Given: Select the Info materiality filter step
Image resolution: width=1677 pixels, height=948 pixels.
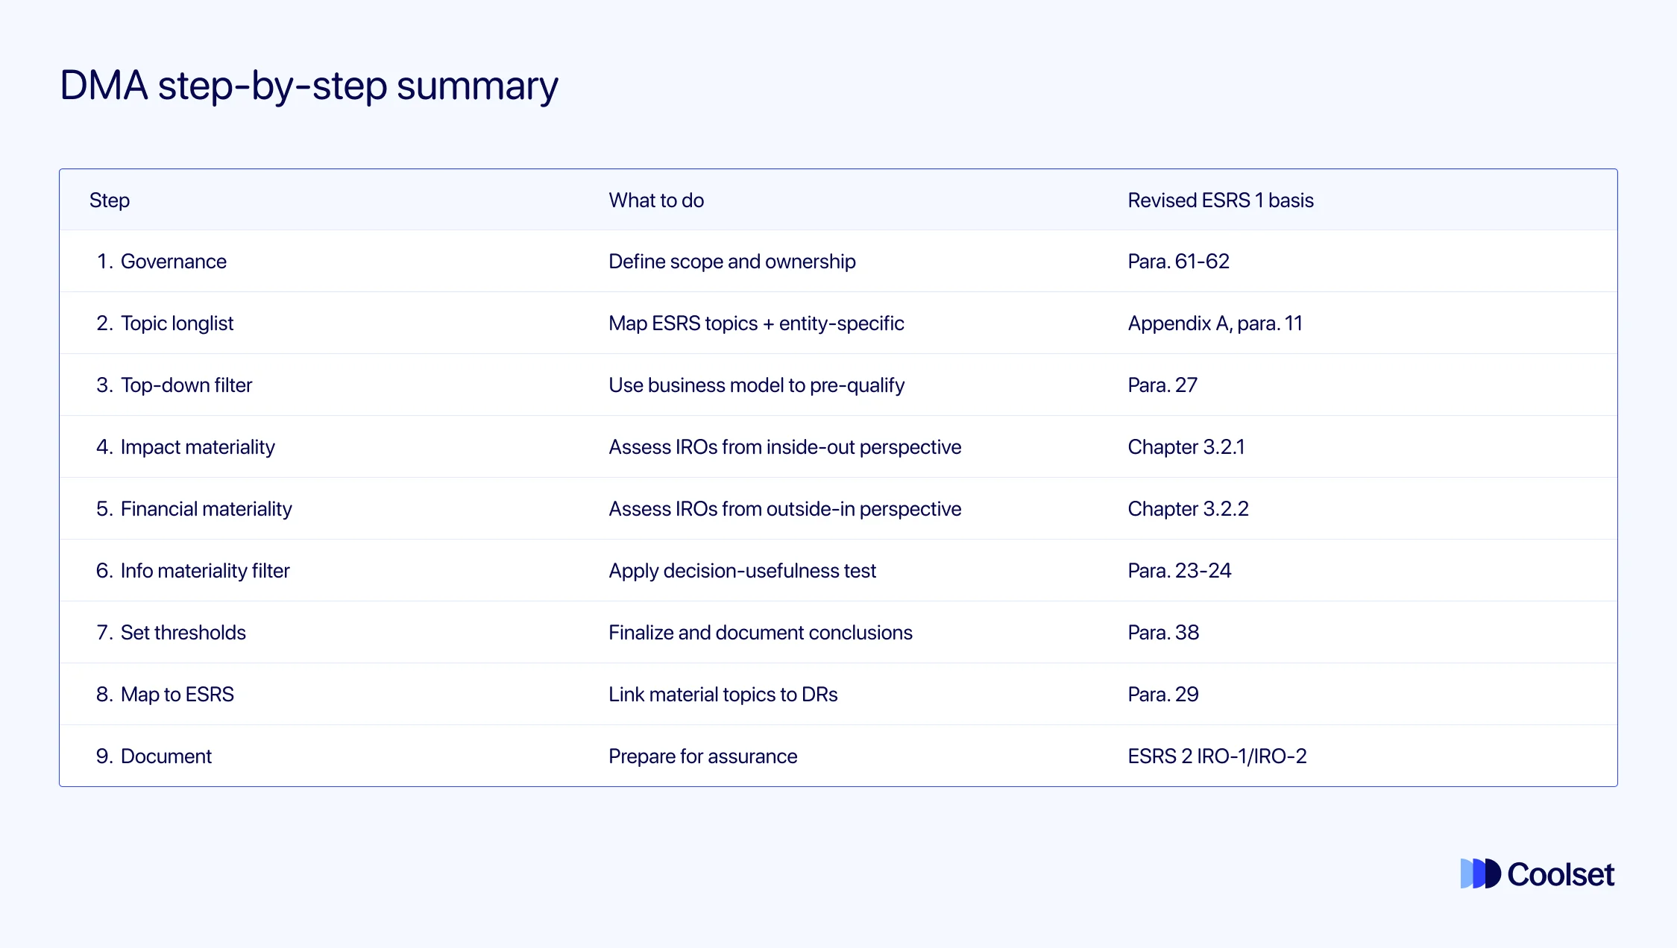Looking at the screenshot, I should [x=204, y=571].
